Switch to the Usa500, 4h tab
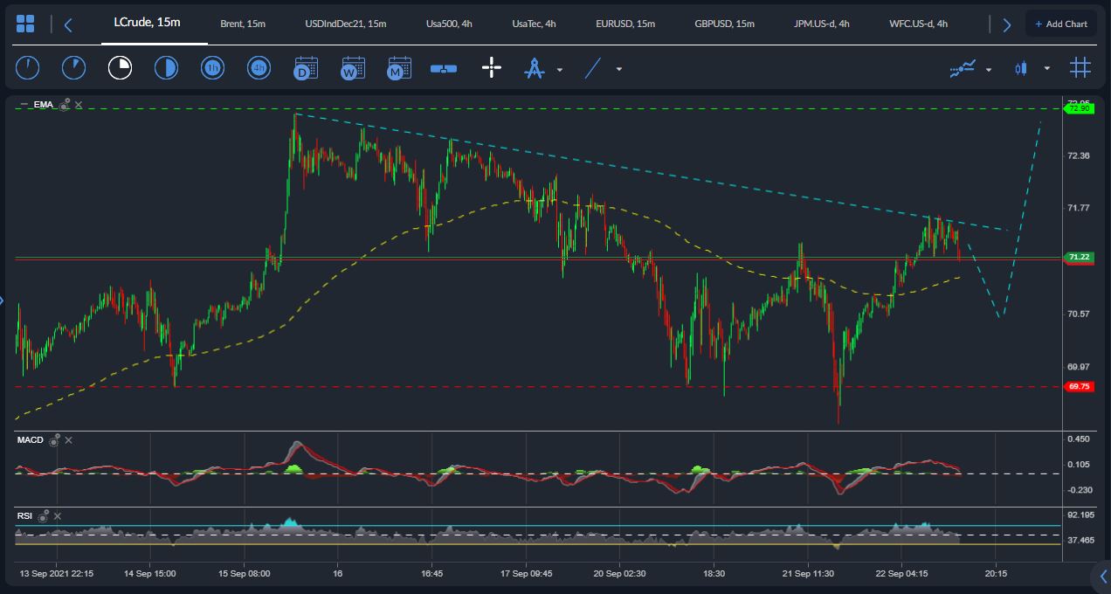 coord(449,24)
